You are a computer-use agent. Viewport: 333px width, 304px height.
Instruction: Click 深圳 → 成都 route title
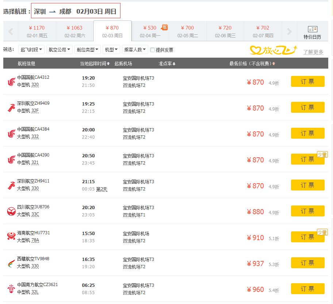tap(53, 11)
